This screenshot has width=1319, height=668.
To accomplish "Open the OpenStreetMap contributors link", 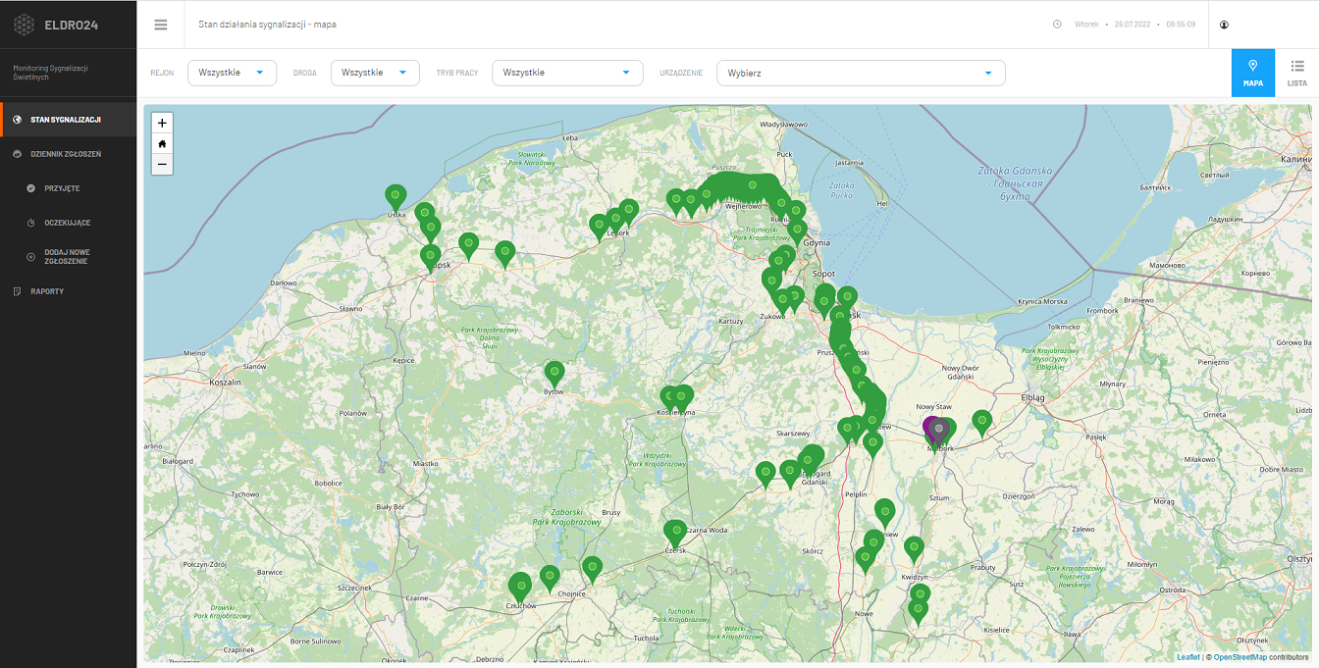I will [x=1240, y=657].
